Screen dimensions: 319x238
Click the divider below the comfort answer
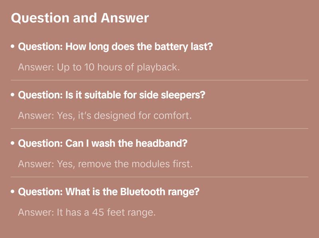159,129
